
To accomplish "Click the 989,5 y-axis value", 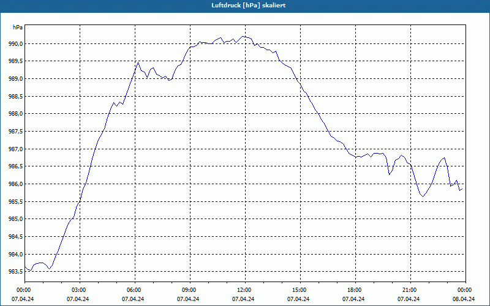I will pyautogui.click(x=16, y=61).
